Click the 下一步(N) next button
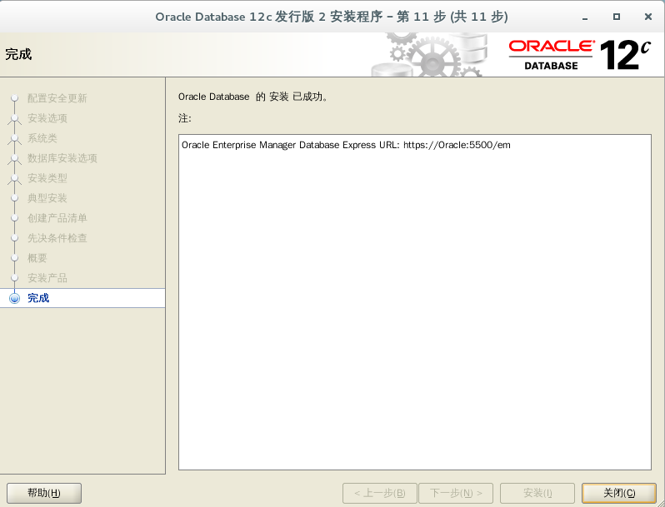Viewport: 665px width, 507px height. coord(456,493)
